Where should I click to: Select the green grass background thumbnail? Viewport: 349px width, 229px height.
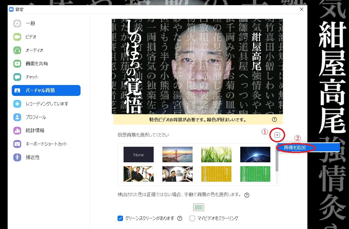tap(216, 155)
